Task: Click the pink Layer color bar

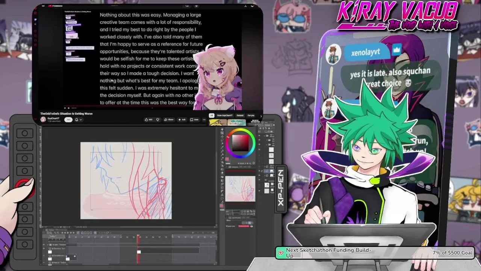Action: click(244, 226)
